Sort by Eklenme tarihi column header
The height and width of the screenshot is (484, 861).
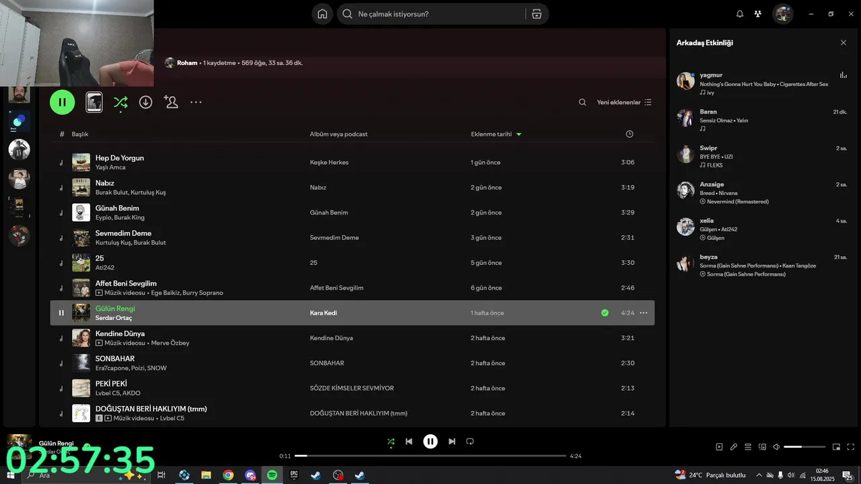point(491,134)
